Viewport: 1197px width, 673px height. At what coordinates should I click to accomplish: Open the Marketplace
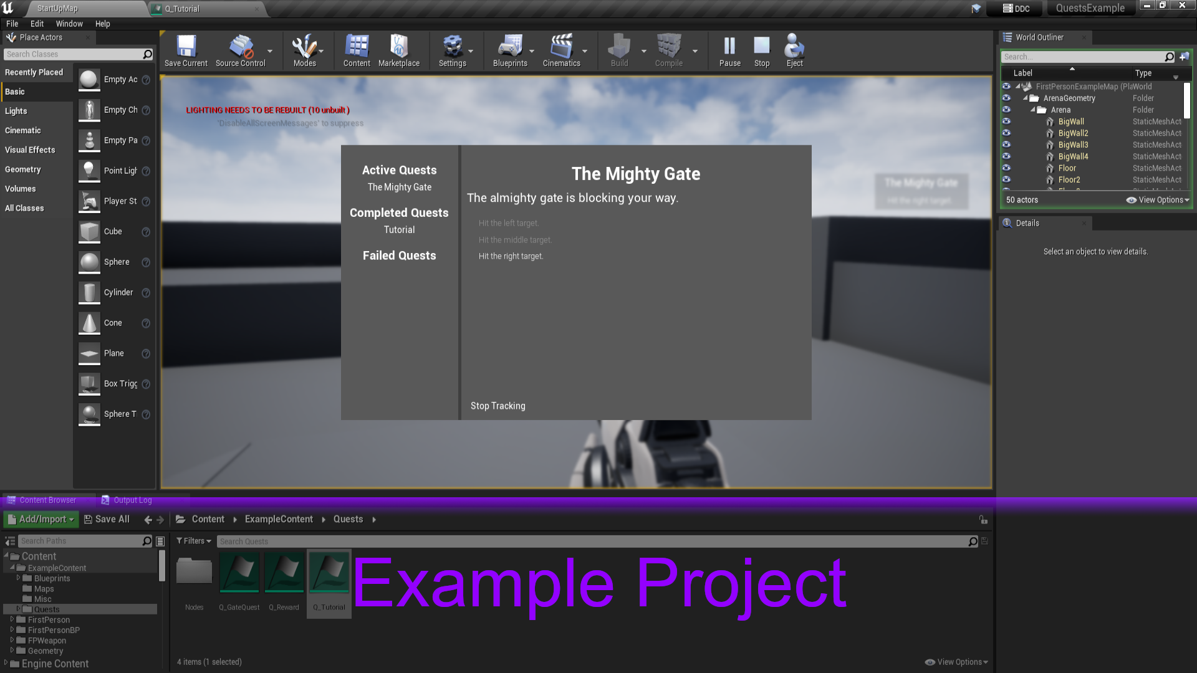point(399,50)
